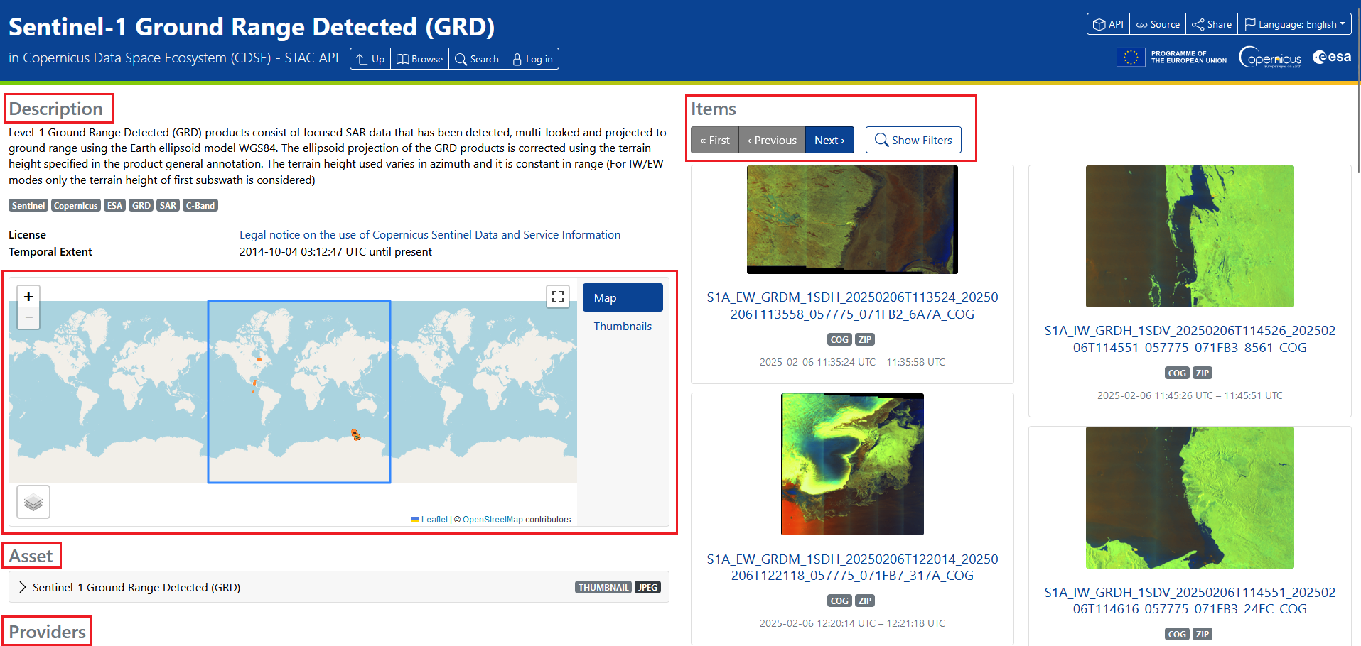This screenshot has width=1361, height=646.
Task: Click the Copernicus keyword tag
Action: [x=76, y=205]
